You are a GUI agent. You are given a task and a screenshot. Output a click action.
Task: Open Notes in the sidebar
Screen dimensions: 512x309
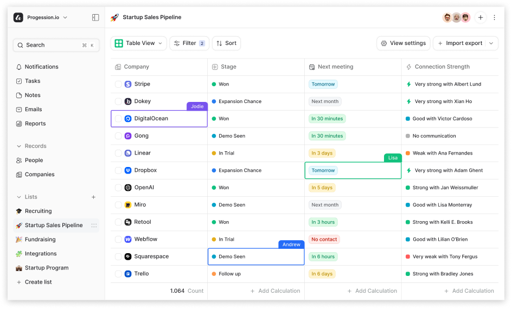(28, 95)
